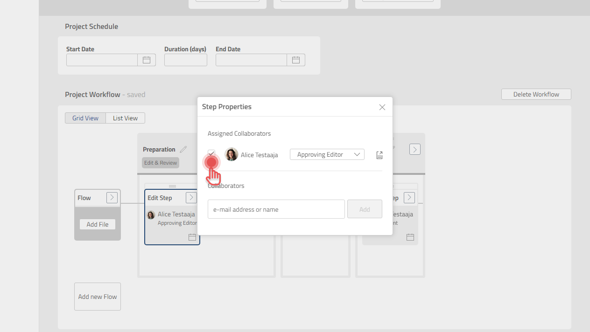Image resolution: width=590 pixels, height=332 pixels.
Task: Switch to Grid View
Action: (85, 118)
